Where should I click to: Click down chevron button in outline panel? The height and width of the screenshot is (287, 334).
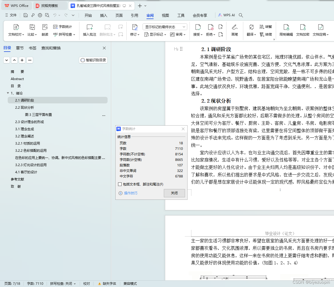(x=7, y=60)
